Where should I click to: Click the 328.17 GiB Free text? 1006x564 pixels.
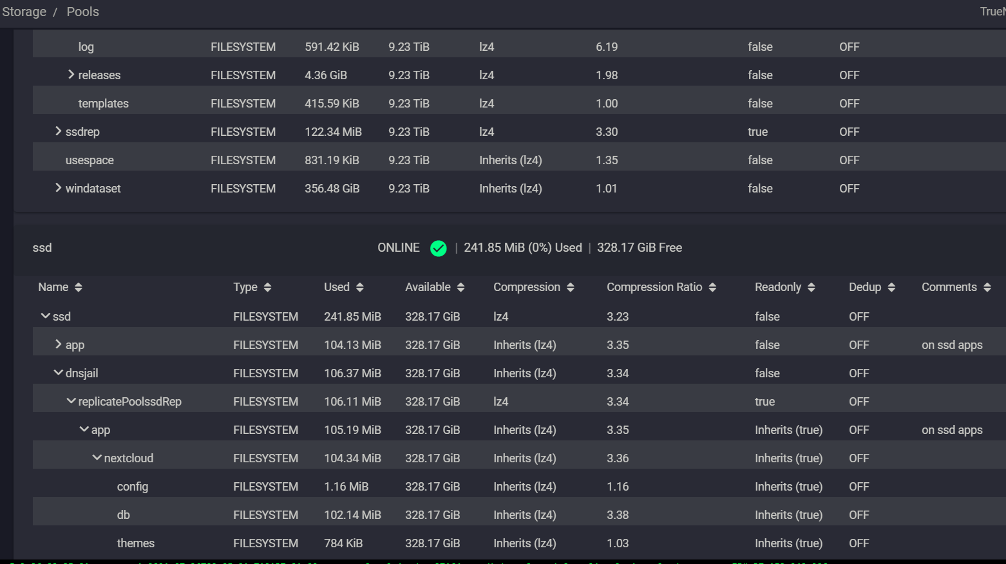[x=640, y=248]
